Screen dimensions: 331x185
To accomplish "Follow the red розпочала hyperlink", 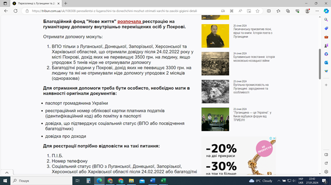I will 129,22.
